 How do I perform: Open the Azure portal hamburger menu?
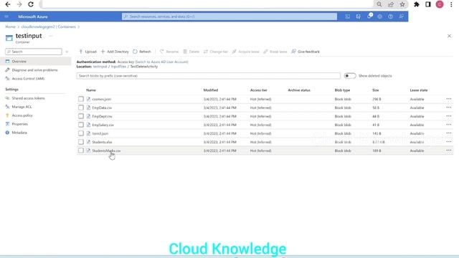(x=6, y=16)
